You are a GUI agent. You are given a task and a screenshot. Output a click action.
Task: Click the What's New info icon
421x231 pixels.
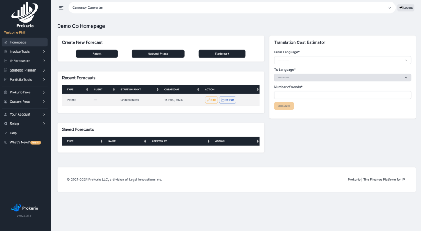pos(6,143)
